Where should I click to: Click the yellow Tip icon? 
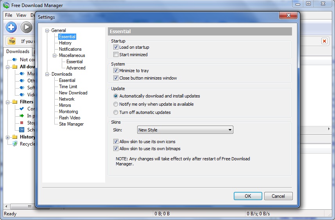(x=12, y=41)
